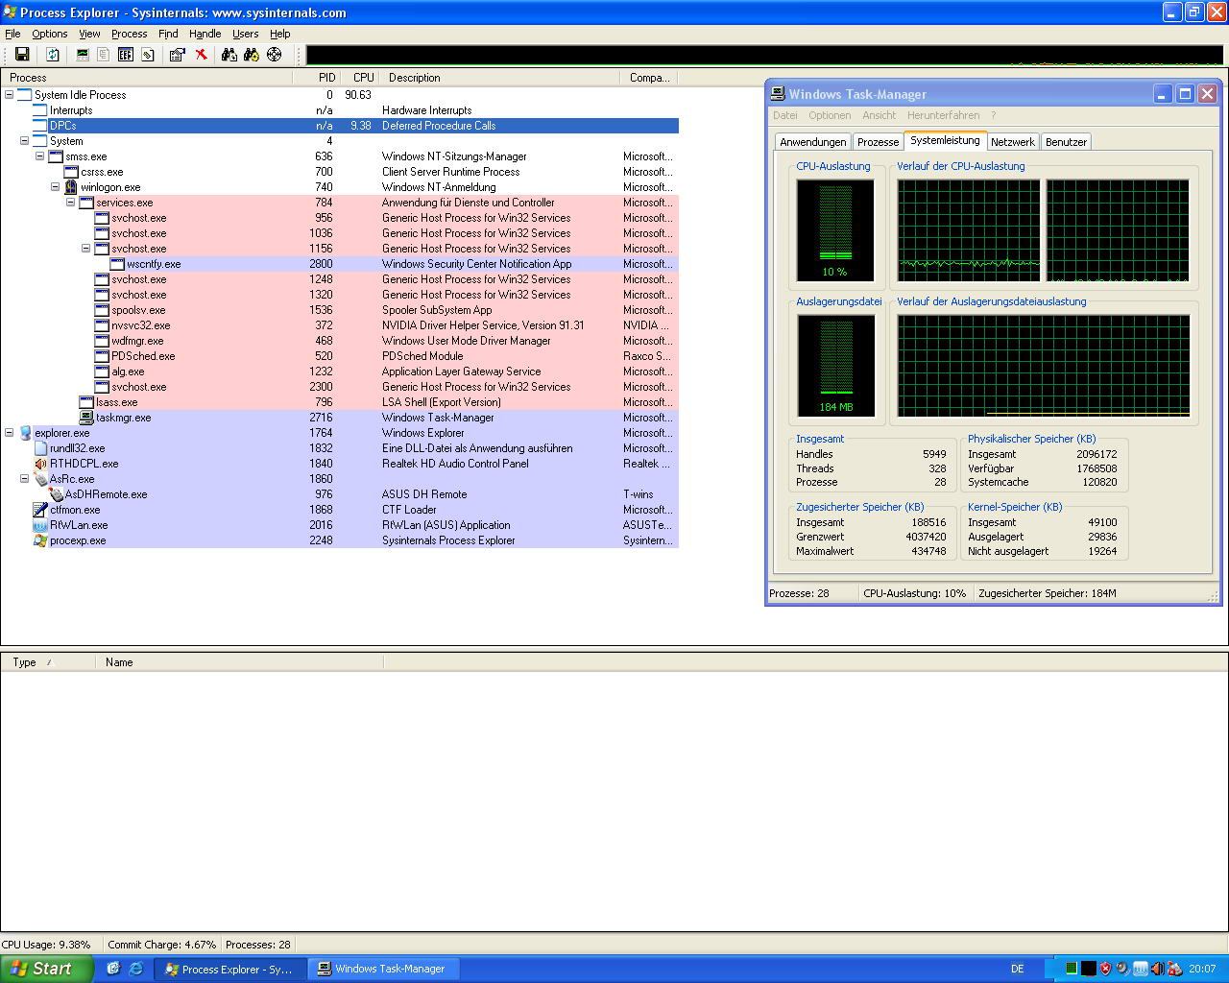Viewport: 1229px width, 983px height.
Task: Open Internet Explorer from quick launch
Action: tap(135, 969)
